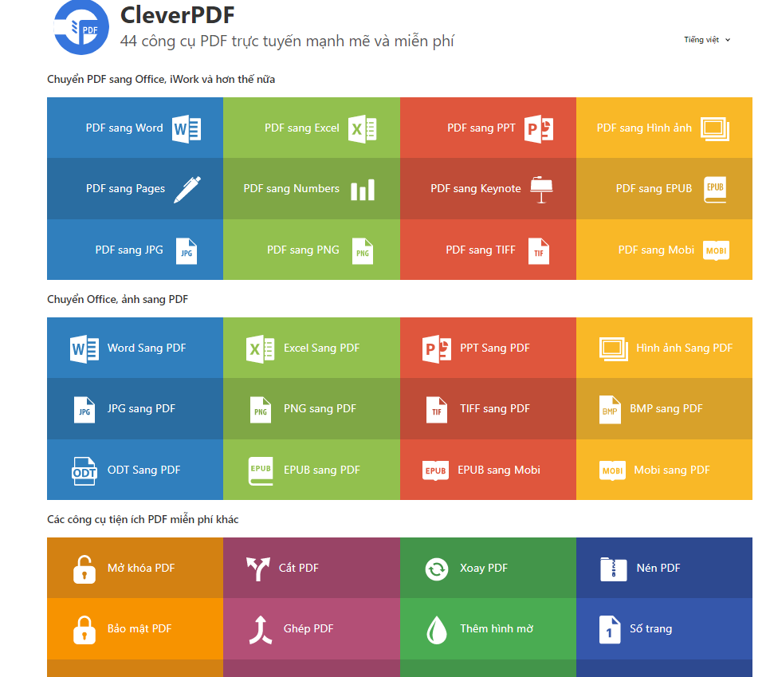Click the CleverPDF title text
The width and height of the screenshot is (770, 677).
click(x=177, y=15)
